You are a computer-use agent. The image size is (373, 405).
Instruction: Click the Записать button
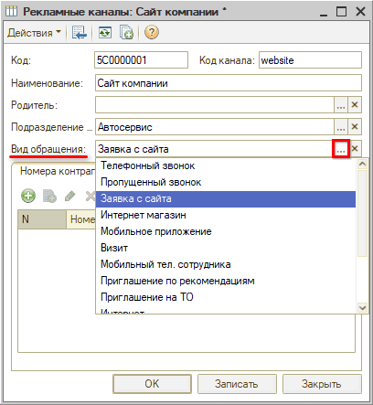(237, 384)
